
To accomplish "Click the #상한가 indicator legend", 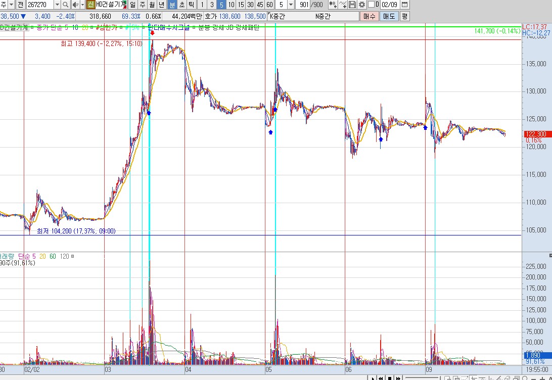I will (107, 27).
